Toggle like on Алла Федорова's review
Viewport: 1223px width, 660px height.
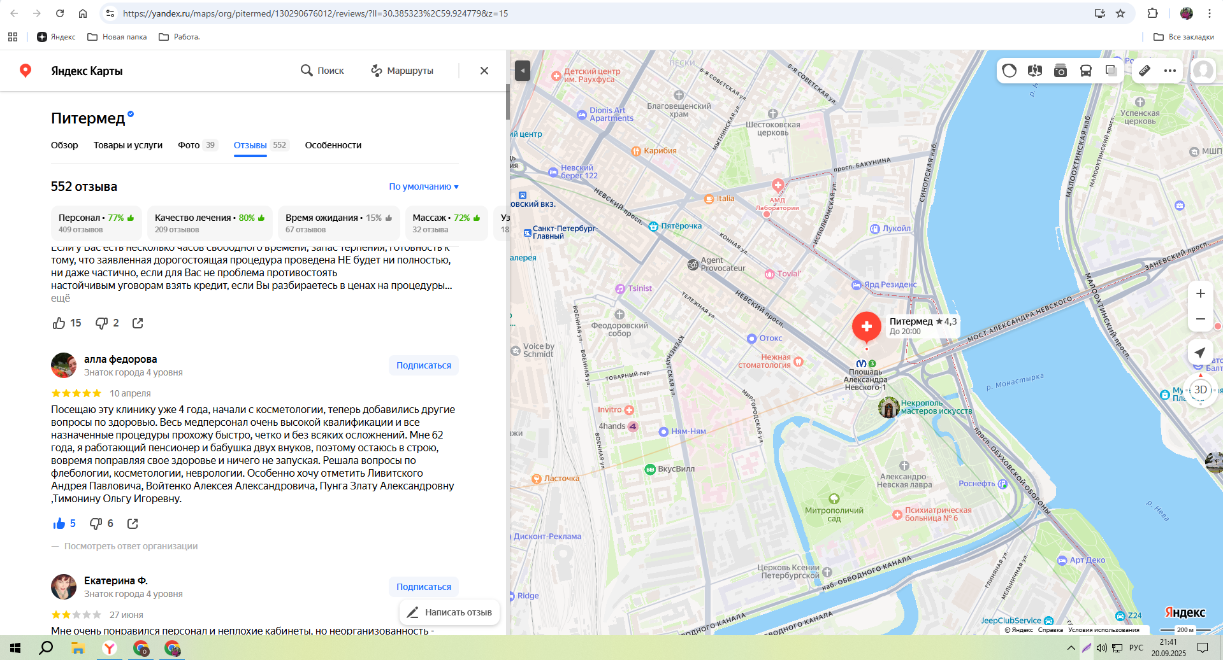click(60, 523)
